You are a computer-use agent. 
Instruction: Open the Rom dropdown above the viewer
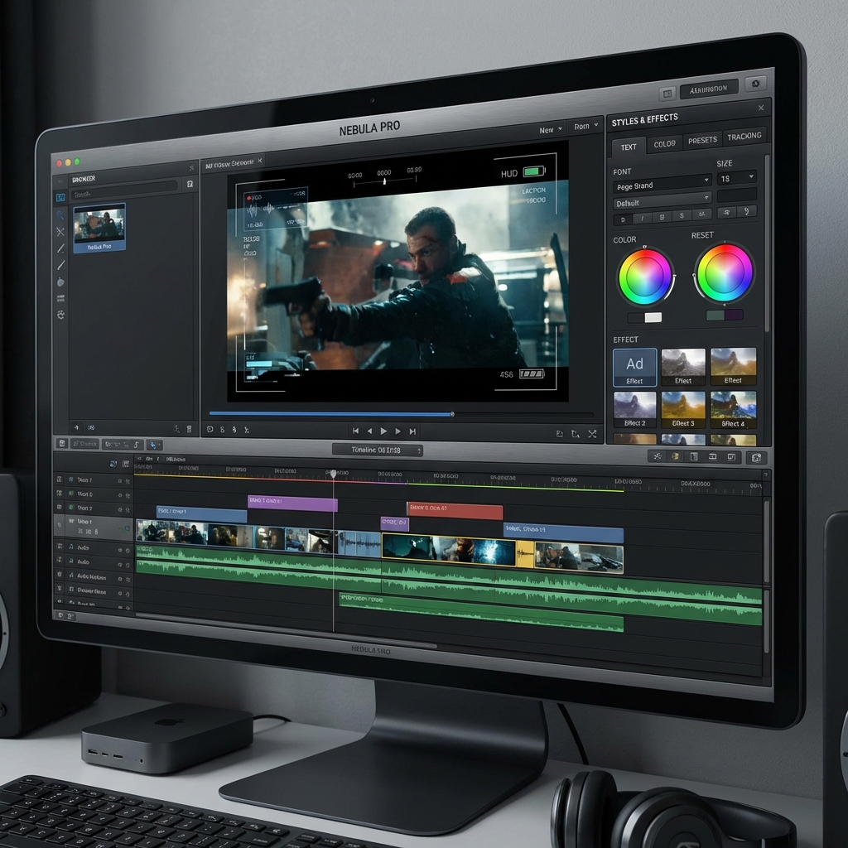[586, 126]
